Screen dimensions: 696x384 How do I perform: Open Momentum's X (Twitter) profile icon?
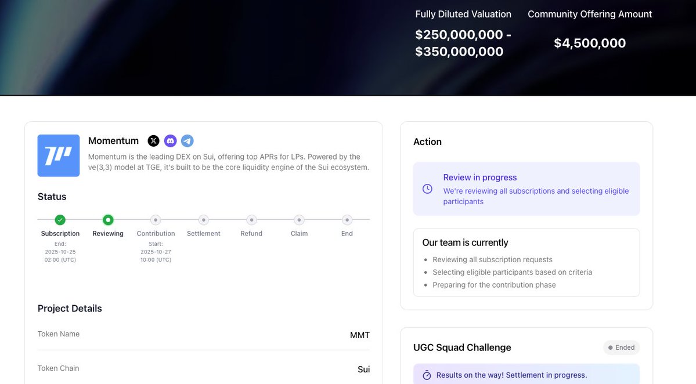coord(153,141)
